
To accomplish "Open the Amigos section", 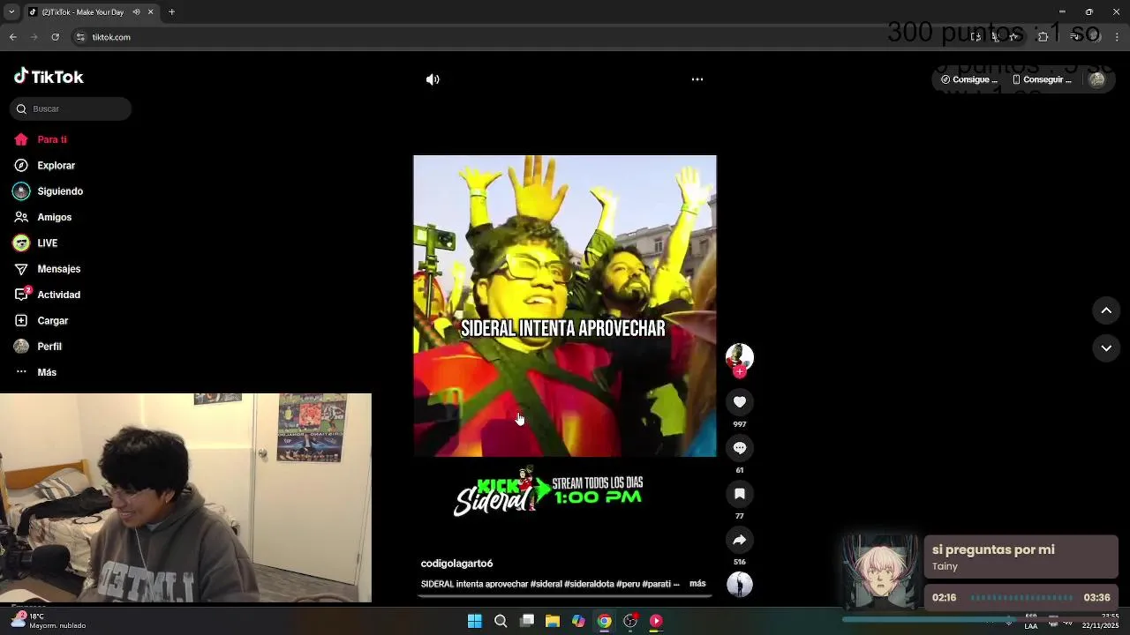I will [x=42, y=217].
